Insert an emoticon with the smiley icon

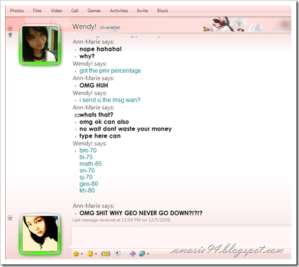(76, 254)
